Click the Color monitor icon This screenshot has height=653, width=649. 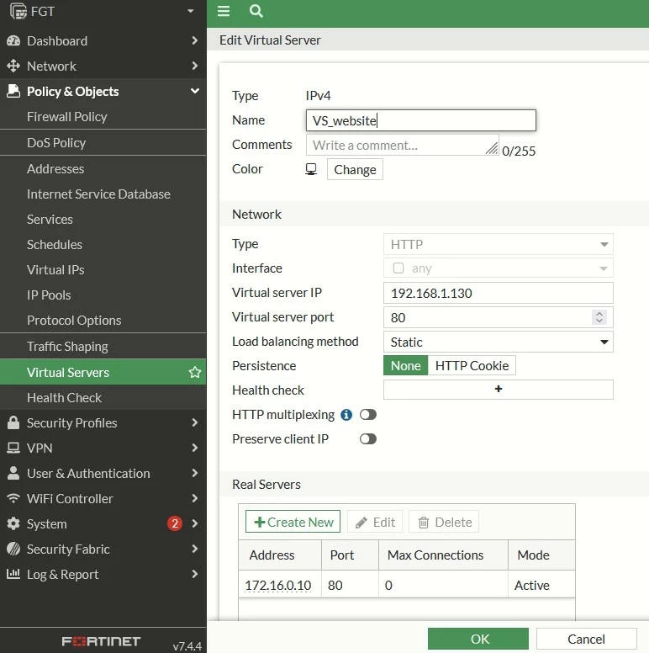pyautogui.click(x=311, y=169)
